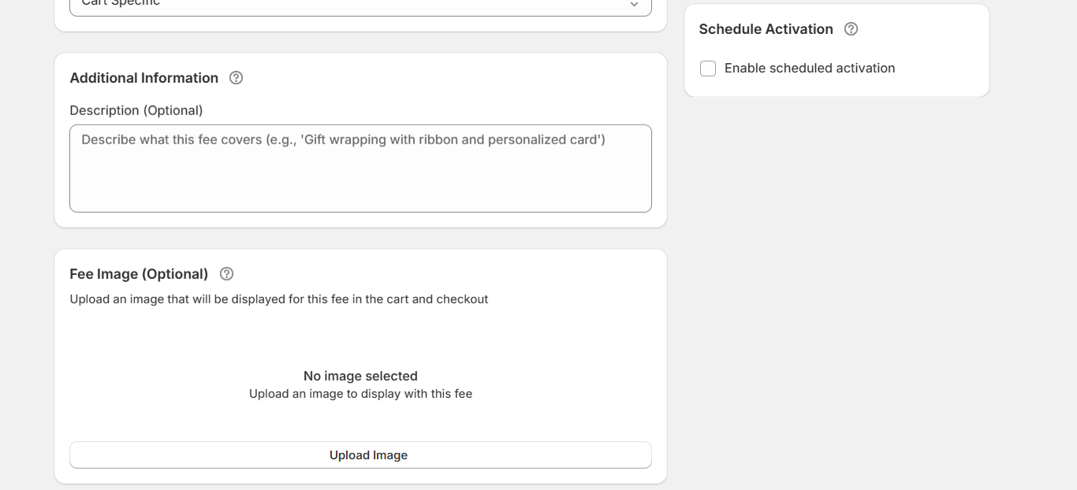The image size is (1077, 490).
Task: Click the 'Schedule Activation' card title
Action: (x=766, y=29)
